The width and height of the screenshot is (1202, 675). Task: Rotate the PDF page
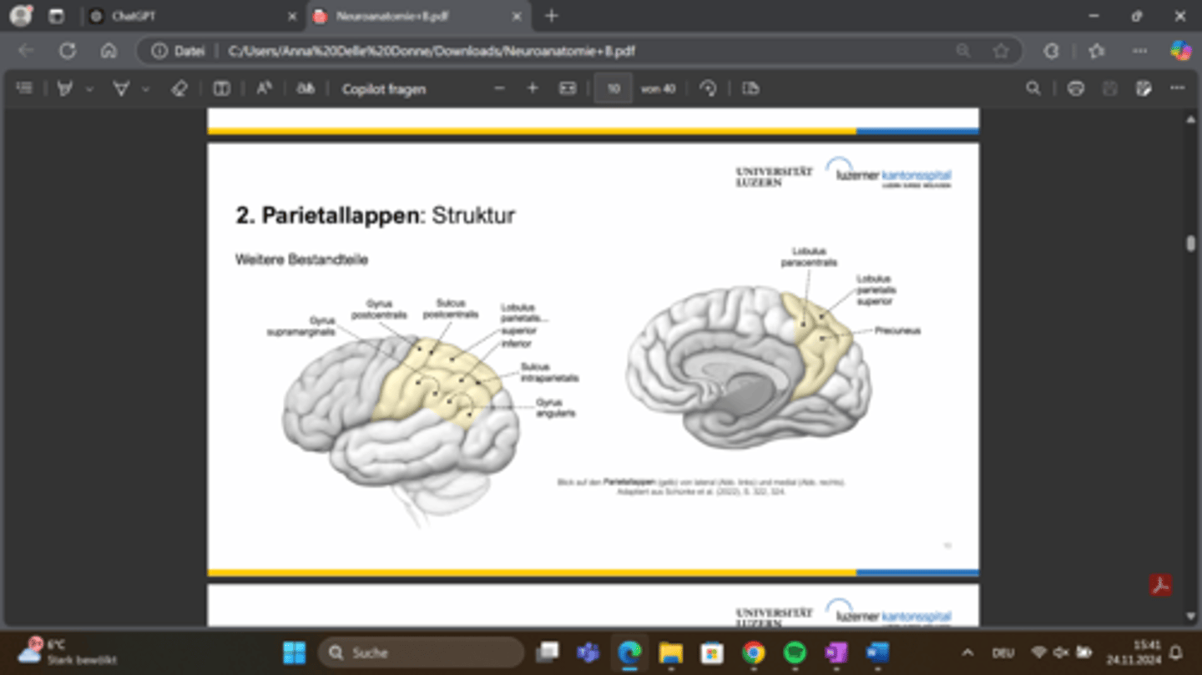tap(709, 88)
